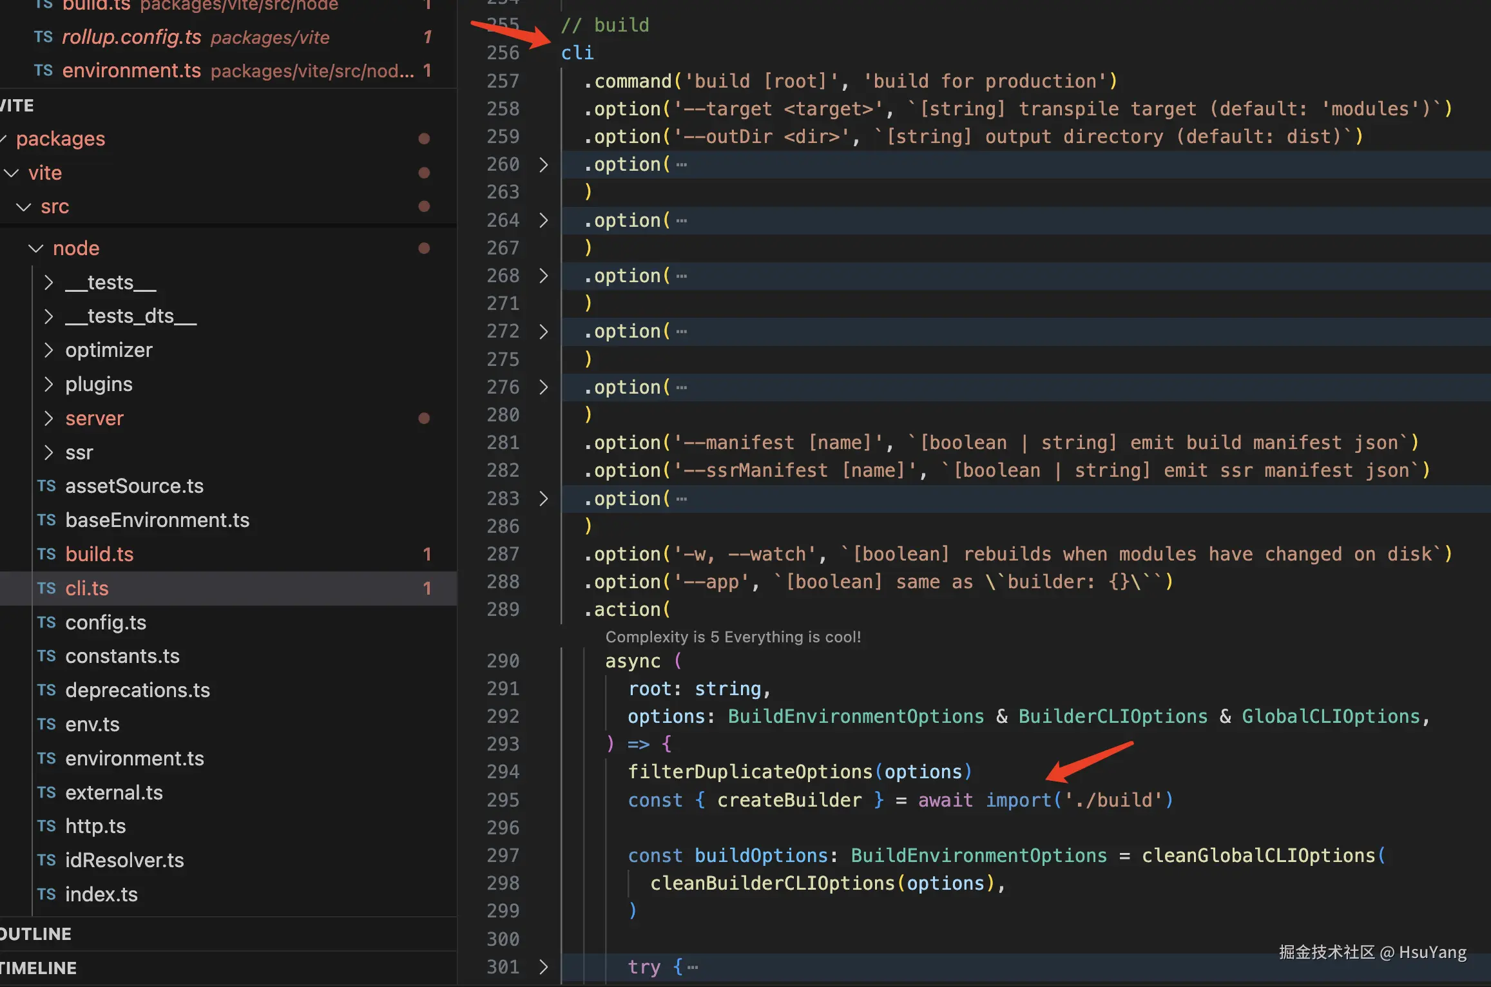Open the OUTLINE panel section

coord(36,934)
